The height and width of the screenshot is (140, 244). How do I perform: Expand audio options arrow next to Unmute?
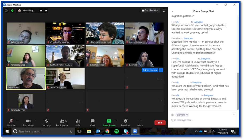coord(17,121)
